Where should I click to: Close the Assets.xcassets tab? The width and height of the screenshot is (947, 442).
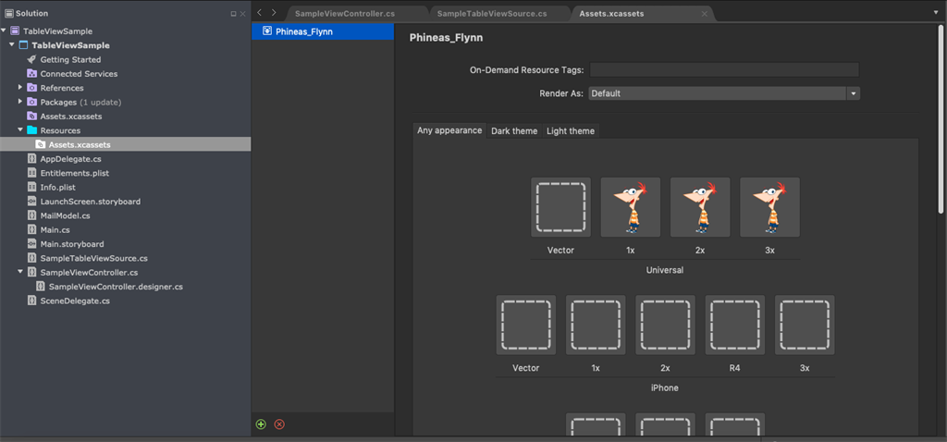[704, 13]
